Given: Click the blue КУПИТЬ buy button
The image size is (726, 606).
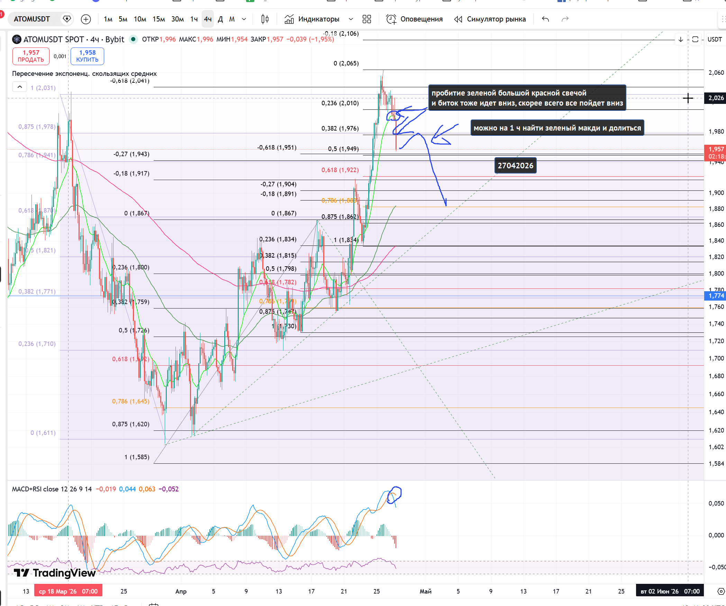Looking at the screenshot, I should click(87, 56).
